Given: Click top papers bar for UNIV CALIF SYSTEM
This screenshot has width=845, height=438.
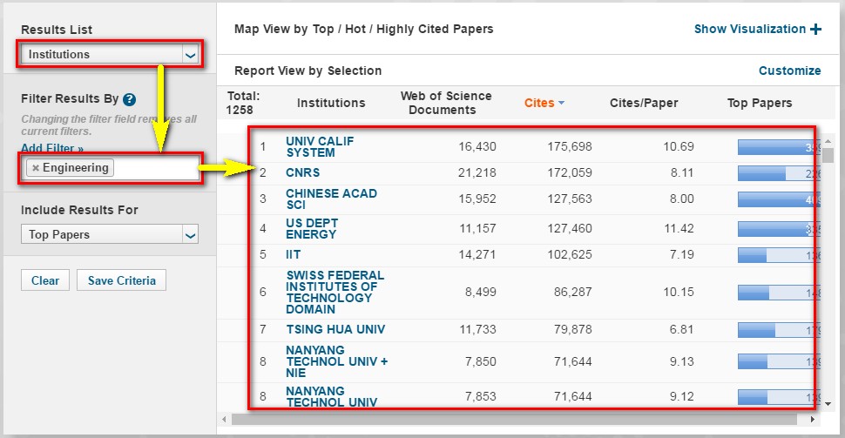Looking at the screenshot, I should point(778,147).
